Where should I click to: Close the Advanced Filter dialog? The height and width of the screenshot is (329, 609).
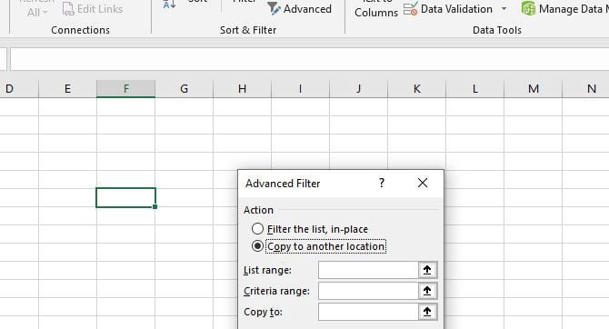point(423,183)
